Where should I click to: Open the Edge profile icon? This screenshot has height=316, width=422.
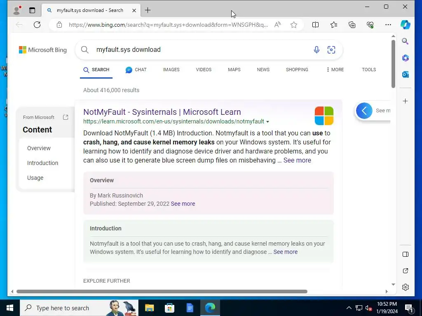click(17, 10)
